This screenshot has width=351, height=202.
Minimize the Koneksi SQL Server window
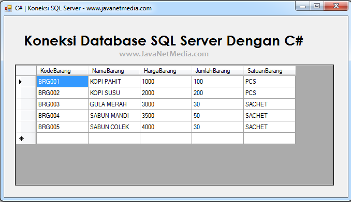pyautogui.click(x=303, y=6)
